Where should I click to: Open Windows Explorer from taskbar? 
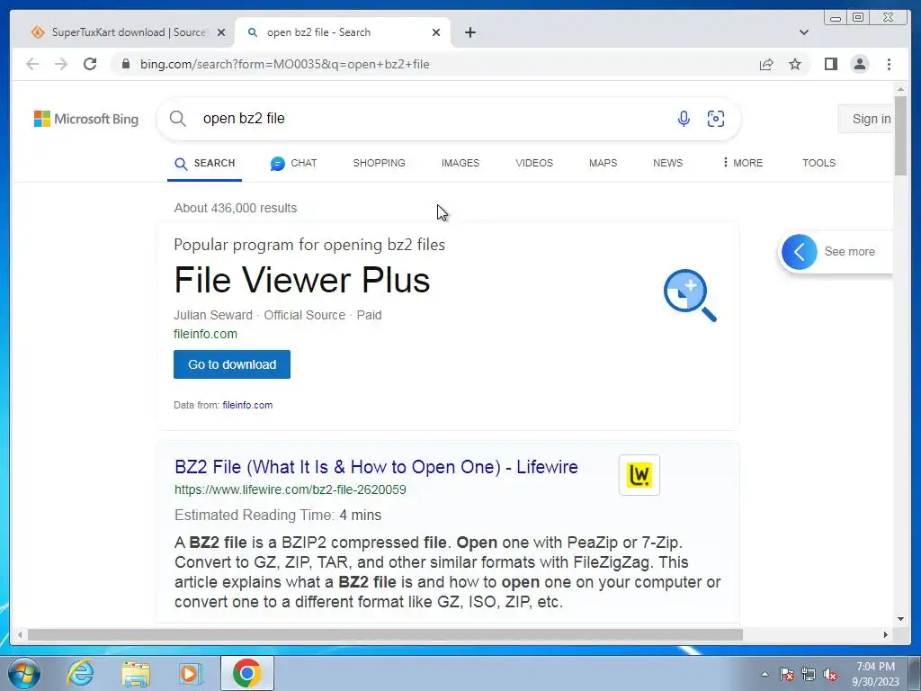click(x=136, y=673)
